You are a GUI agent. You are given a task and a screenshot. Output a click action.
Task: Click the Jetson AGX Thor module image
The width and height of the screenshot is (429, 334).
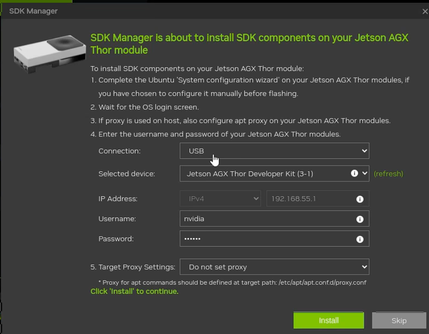click(x=49, y=54)
